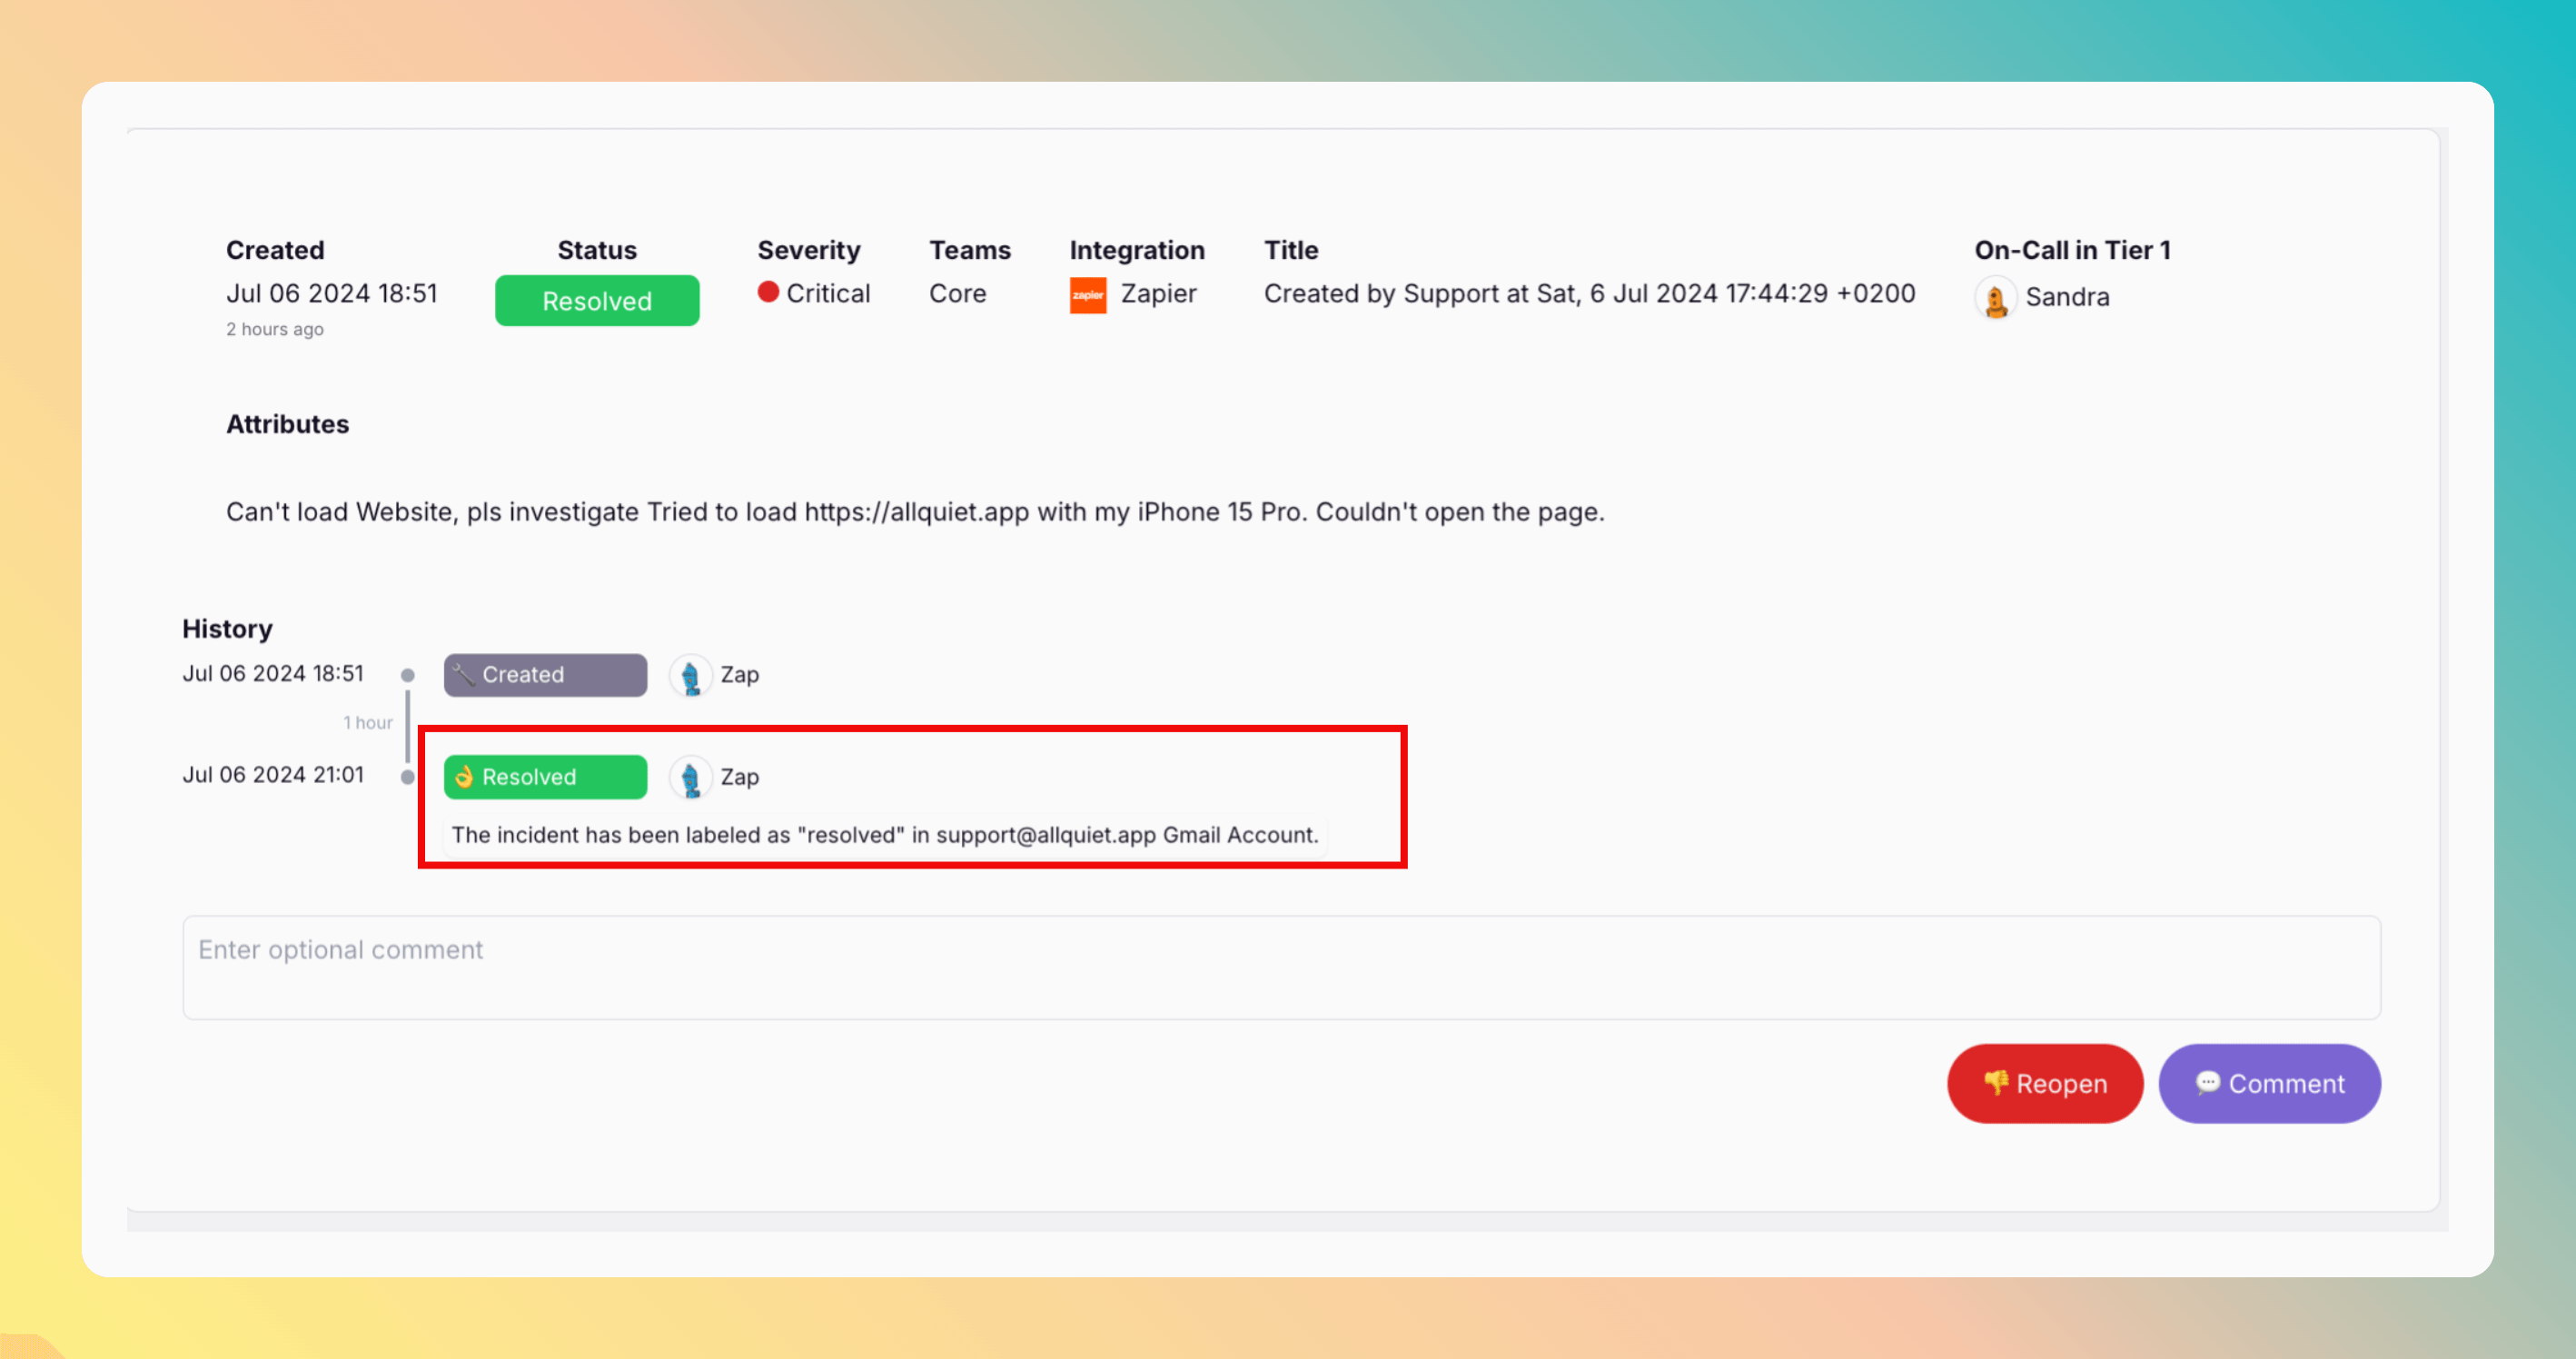
Task: Focus the optional comment text field
Action: point(1280,967)
